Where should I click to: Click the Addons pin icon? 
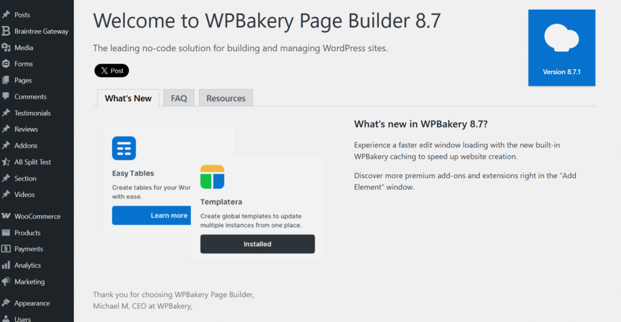(6, 146)
